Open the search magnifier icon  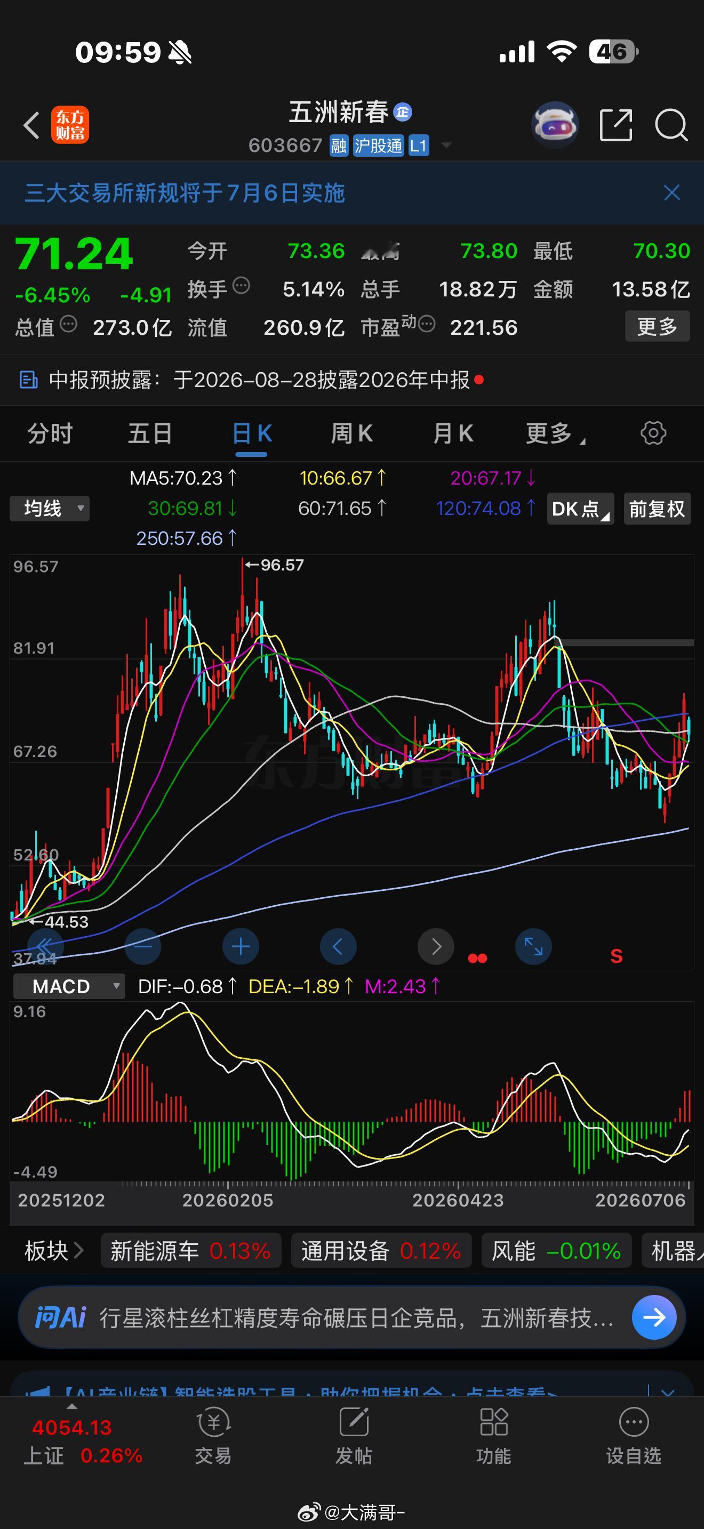click(671, 125)
